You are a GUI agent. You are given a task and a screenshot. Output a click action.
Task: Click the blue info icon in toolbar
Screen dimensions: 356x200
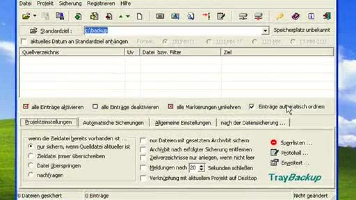pyautogui.click(x=311, y=16)
